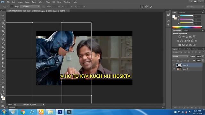Toggle lock image pixels

point(182,61)
